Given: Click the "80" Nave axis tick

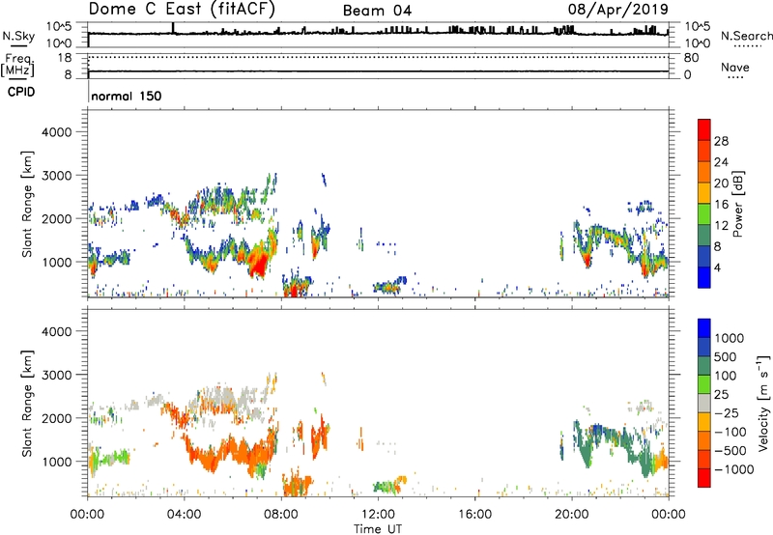Looking at the screenshot, I should click(691, 58).
